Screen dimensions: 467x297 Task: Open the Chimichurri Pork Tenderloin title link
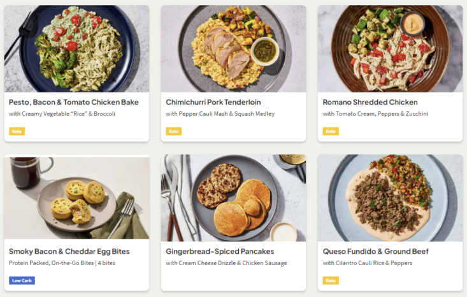click(213, 102)
